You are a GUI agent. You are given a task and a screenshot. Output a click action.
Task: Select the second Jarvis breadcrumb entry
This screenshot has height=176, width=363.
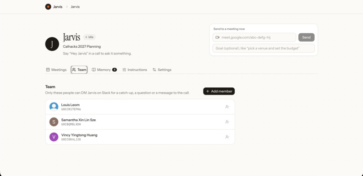[x=75, y=7]
